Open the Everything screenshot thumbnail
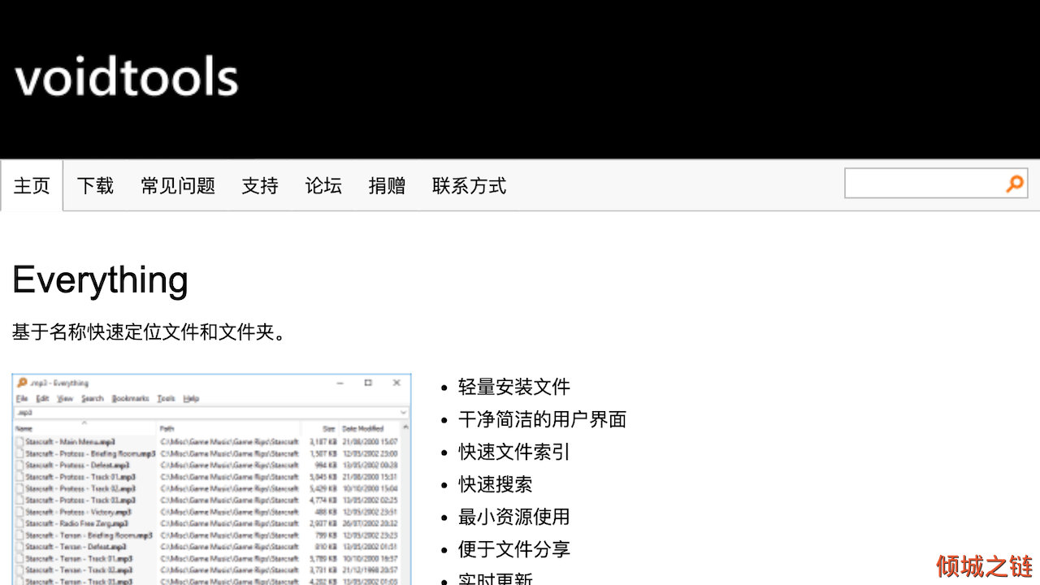Viewport: 1040px width, 585px height. click(x=212, y=479)
